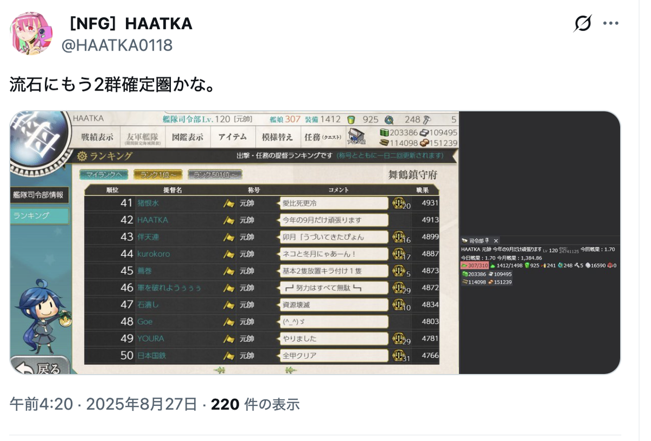Open the three-dot more options menu
This screenshot has height=441, width=651.
point(611,23)
